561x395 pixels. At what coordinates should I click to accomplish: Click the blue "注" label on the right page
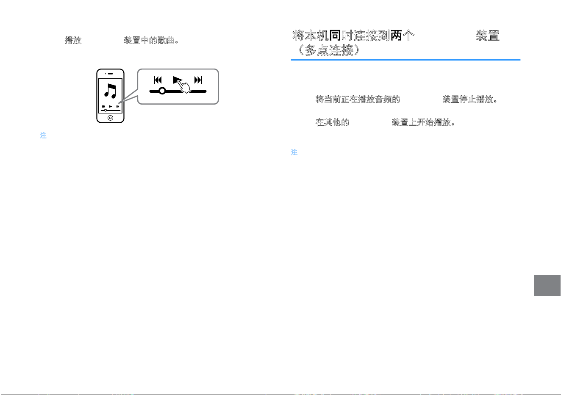coord(294,152)
